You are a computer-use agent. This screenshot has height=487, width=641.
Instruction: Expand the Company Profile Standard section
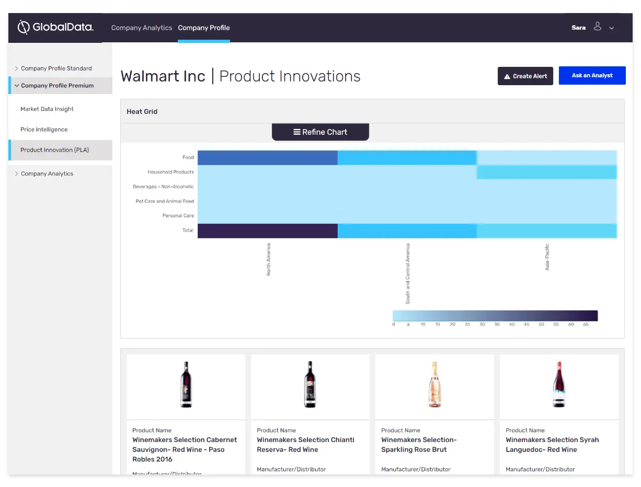pyautogui.click(x=17, y=68)
